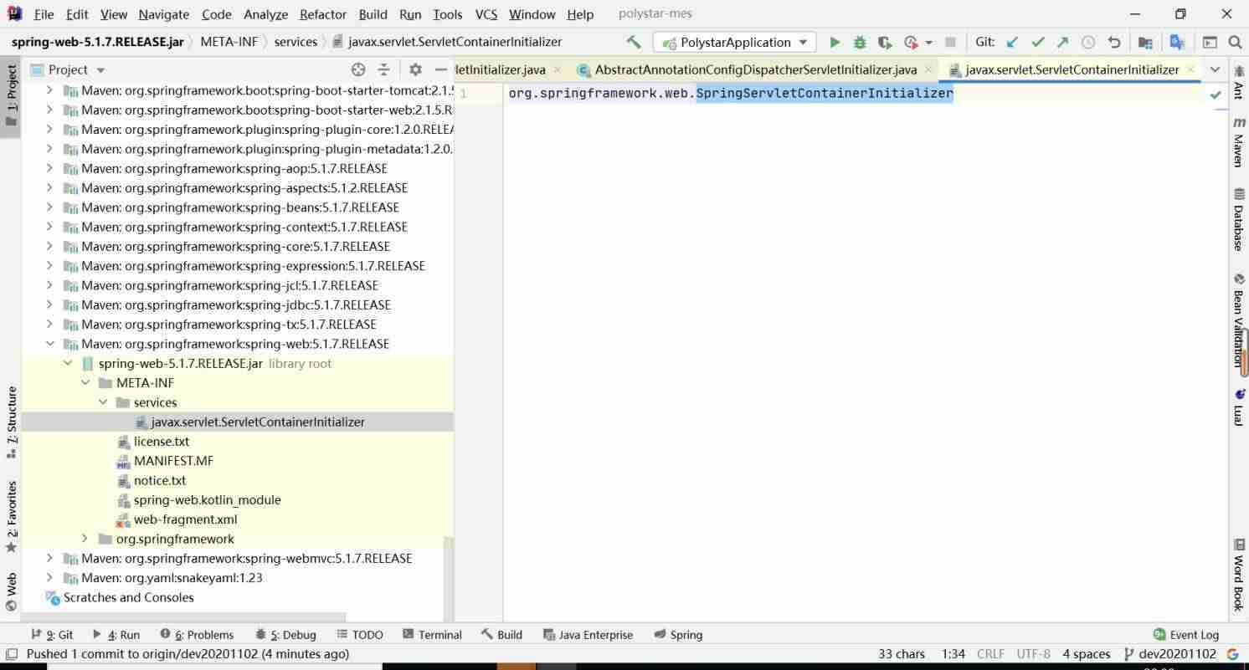
Task: Open the Word Book side panel
Action: pyautogui.click(x=1238, y=575)
